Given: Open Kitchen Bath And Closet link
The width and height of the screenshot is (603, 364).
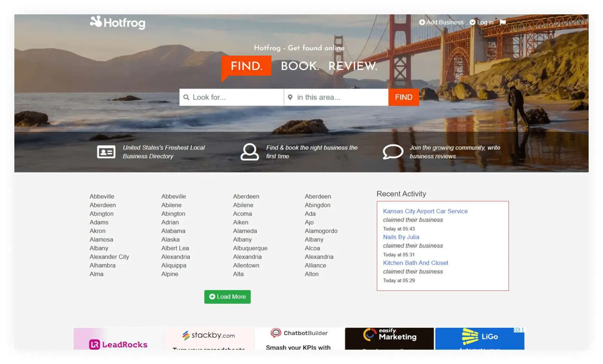Looking at the screenshot, I should click(416, 263).
